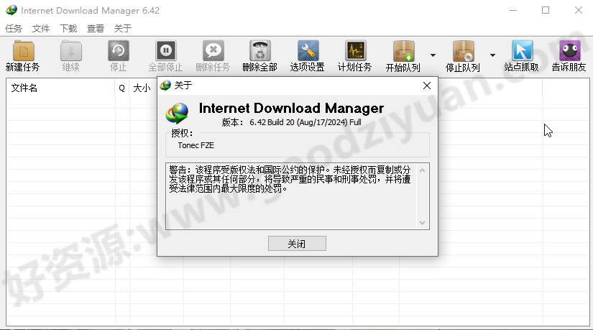593x330 pixels.
Task: Click the 关闭 button in About dialog
Action: pyautogui.click(x=297, y=243)
